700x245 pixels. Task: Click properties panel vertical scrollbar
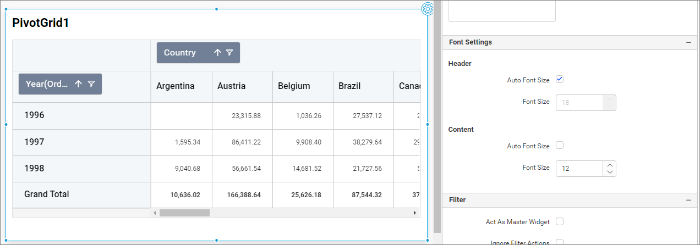[437, 115]
